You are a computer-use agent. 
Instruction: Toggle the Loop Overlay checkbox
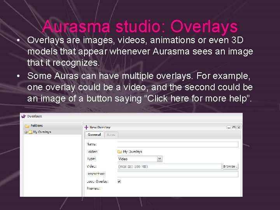click(x=119, y=182)
